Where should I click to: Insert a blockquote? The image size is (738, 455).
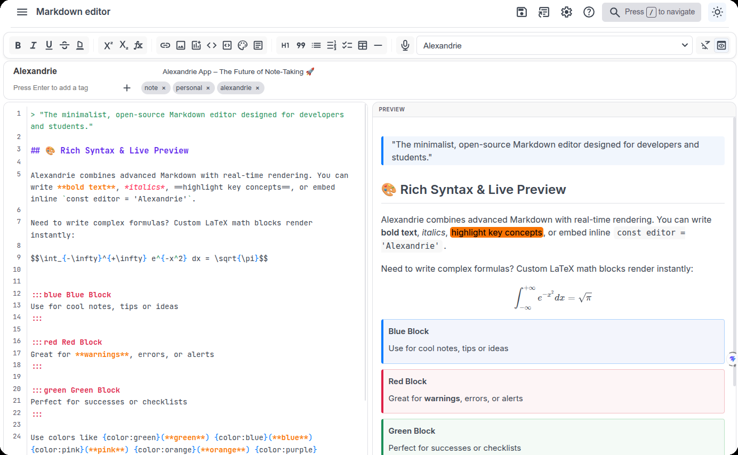pyautogui.click(x=301, y=45)
